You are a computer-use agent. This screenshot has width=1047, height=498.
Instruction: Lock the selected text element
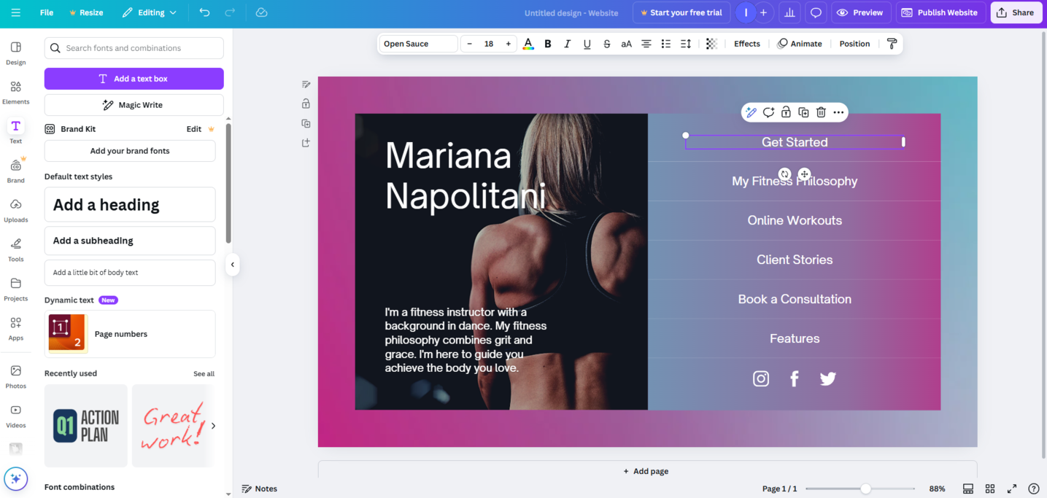pyautogui.click(x=786, y=112)
